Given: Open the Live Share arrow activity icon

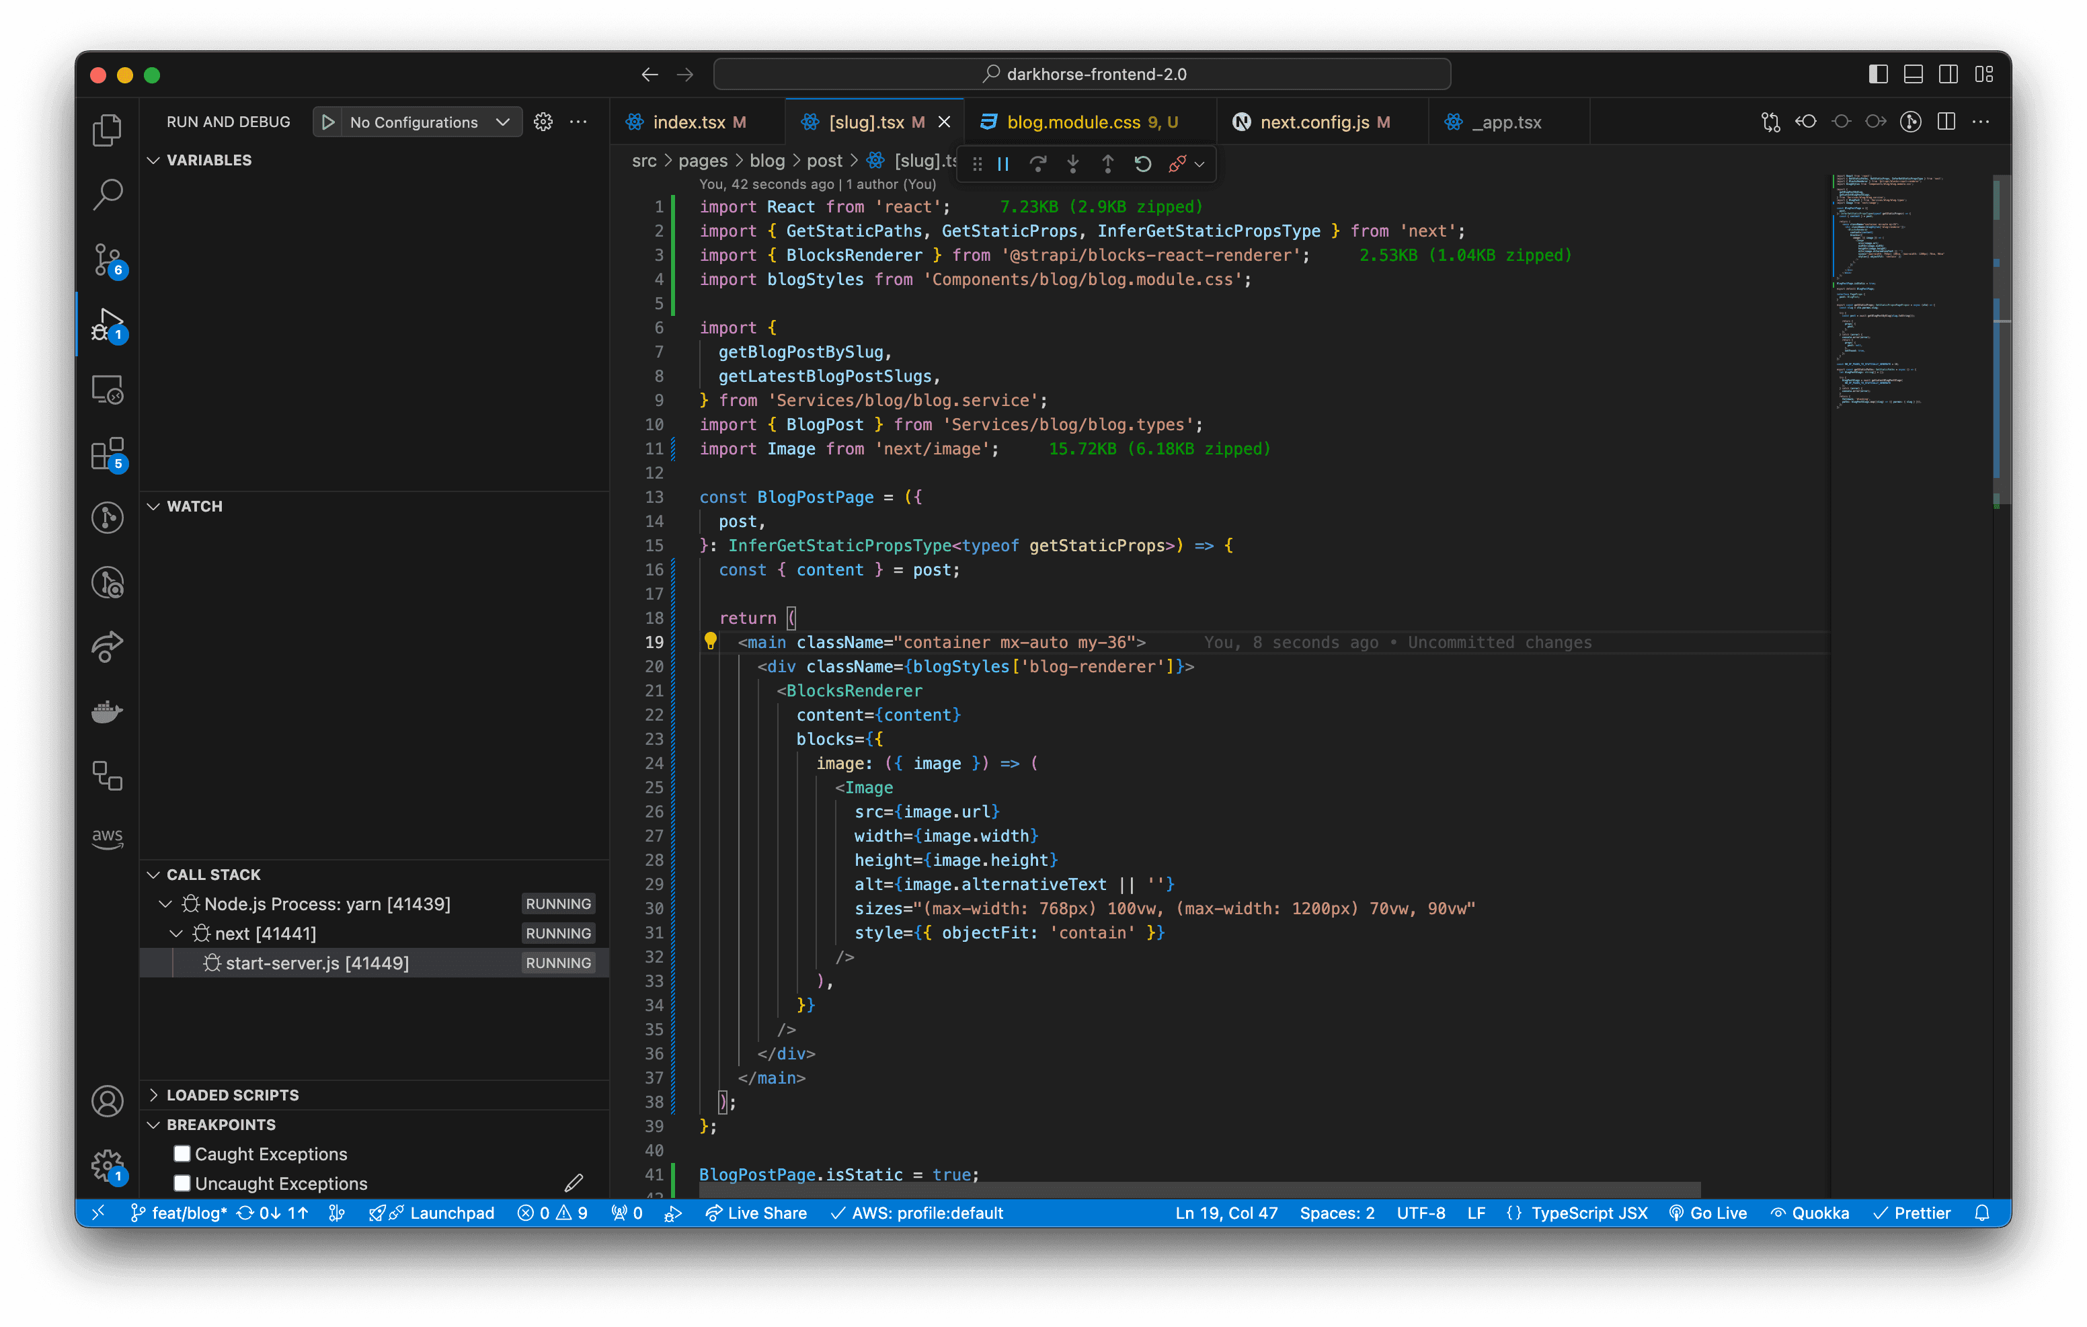Looking at the screenshot, I should [x=108, y=647].
